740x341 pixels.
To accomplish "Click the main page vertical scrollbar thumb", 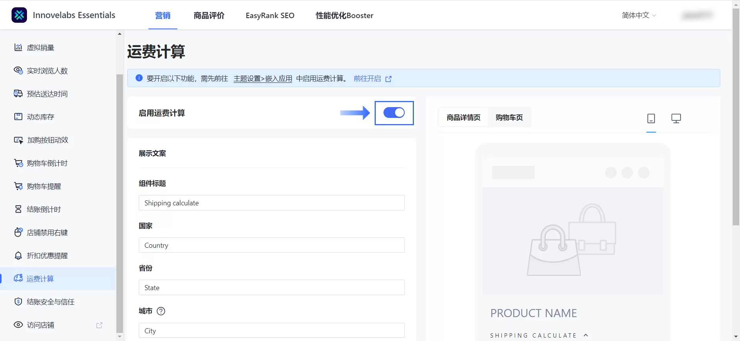I will click(x=736, y=117).
